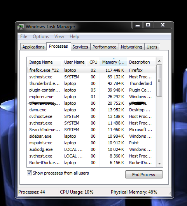
Task: Click the CPU Usage: 10% status entry
Action: [77, 192]
